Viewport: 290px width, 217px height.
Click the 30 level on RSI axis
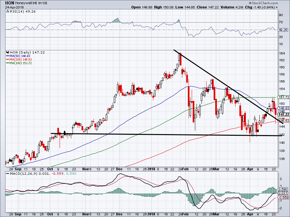click(x=281, y=37)
